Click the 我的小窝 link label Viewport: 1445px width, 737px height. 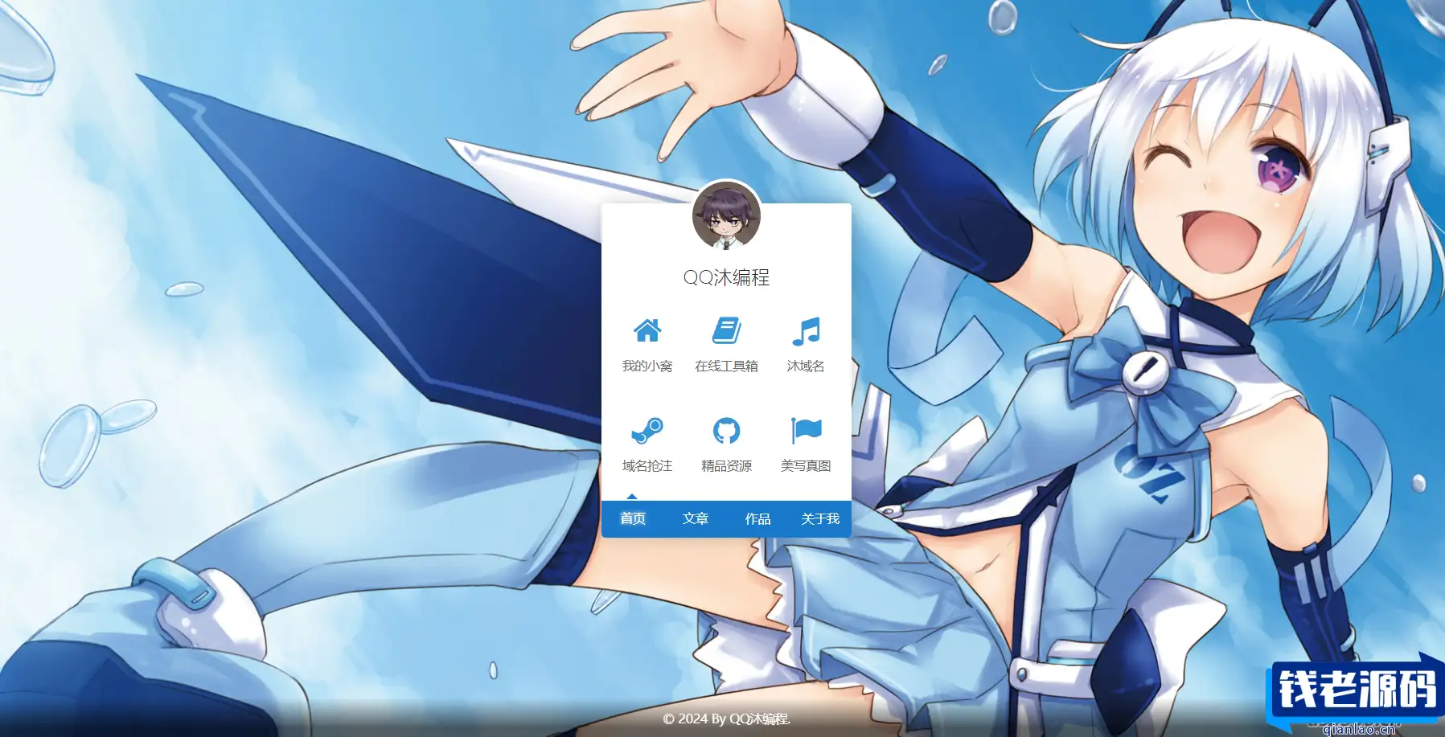click(x=647, y=366)
